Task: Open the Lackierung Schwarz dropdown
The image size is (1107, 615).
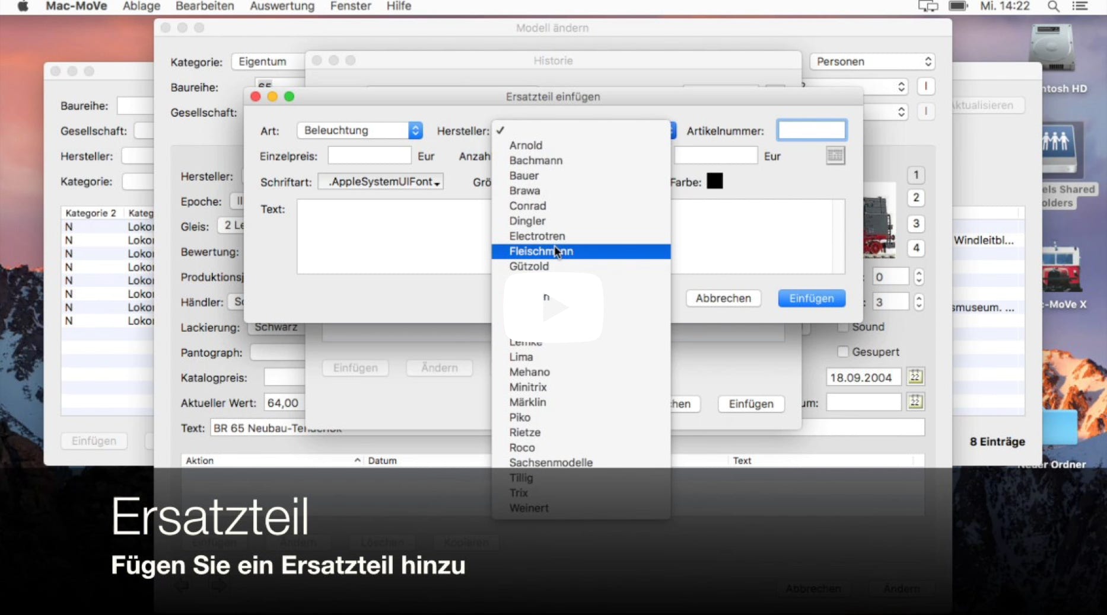Action: pyautogui.click(x=276, y=327)
